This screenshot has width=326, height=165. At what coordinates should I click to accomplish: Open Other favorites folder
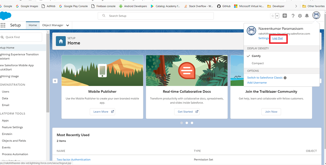pos(314,6)
